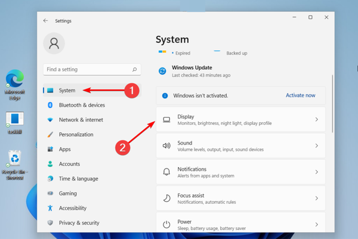Go back with the back arrow

(45, 20)
